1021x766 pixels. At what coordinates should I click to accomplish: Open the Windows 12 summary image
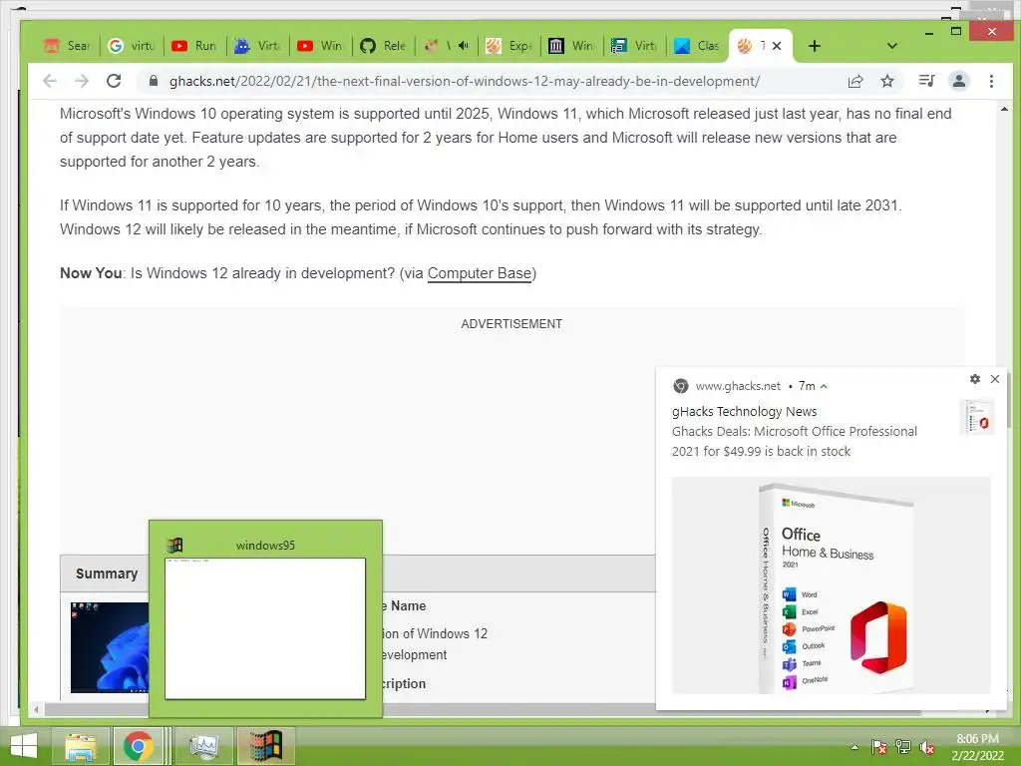coord(110,647)
